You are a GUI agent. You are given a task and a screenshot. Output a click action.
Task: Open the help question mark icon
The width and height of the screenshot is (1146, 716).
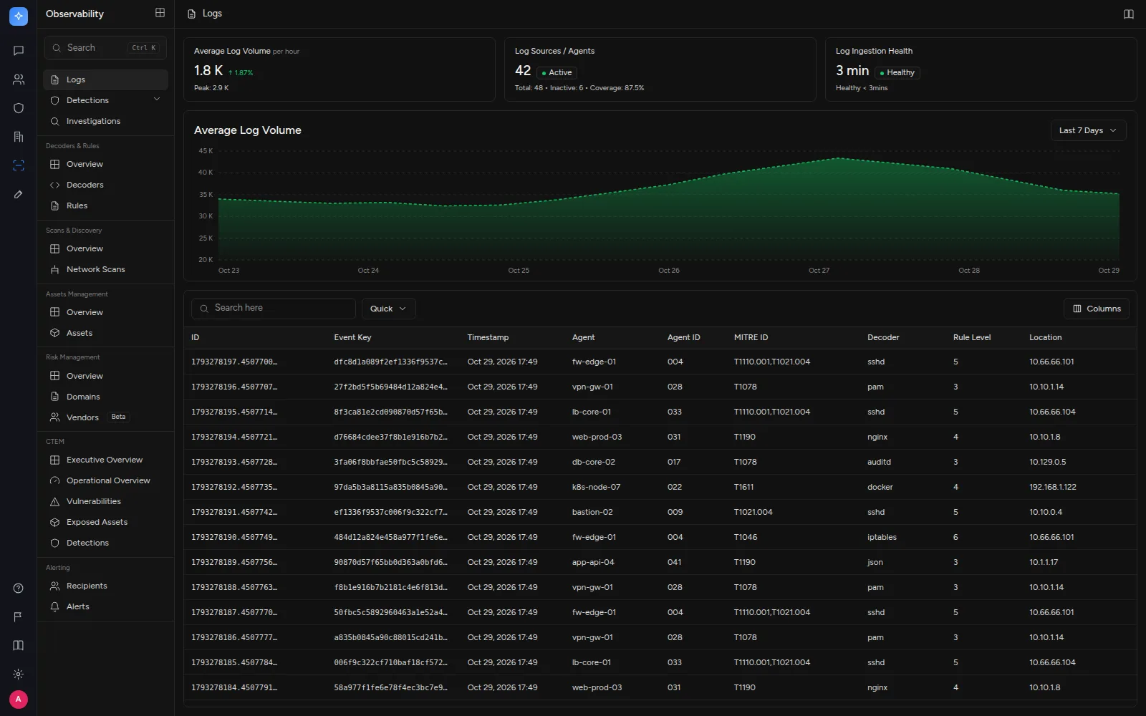pyautogui.click(x=19, y=589)
